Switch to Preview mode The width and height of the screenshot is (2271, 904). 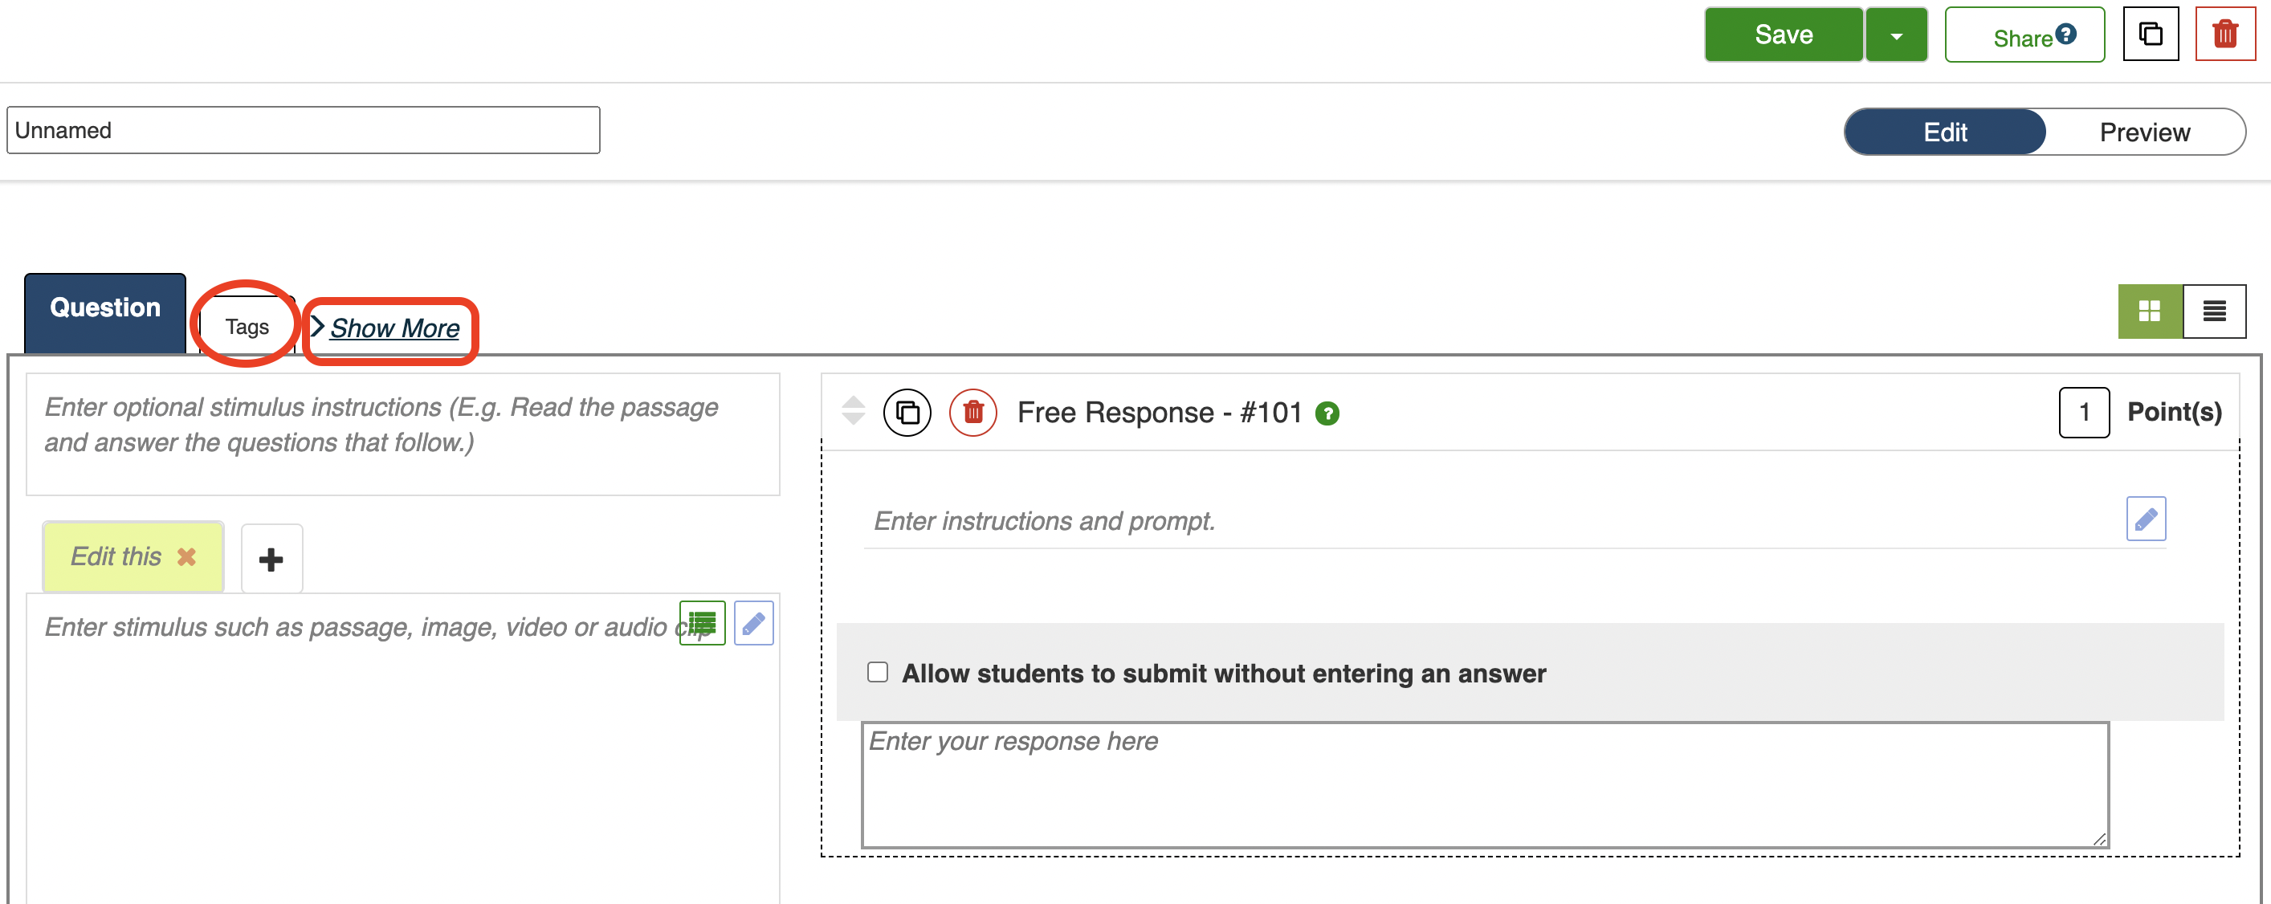[2144, 132]
